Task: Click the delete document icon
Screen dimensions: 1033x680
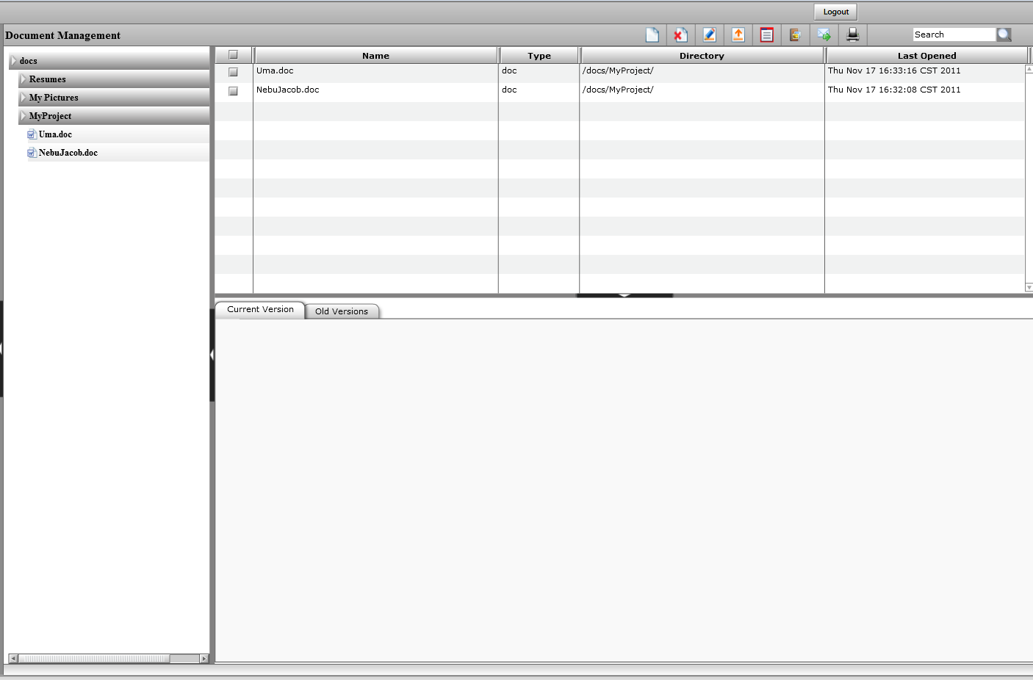Action: click(680, 35)
